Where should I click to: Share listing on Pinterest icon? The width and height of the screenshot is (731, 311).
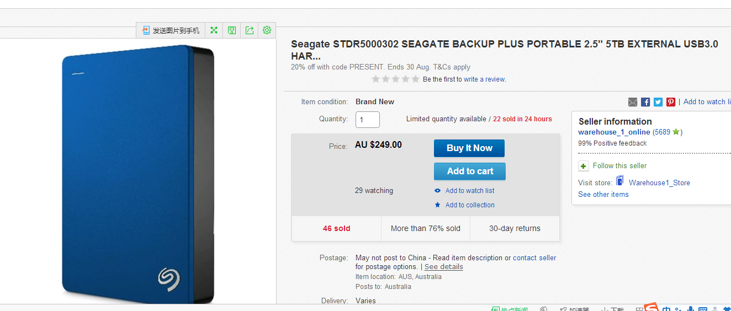[x=671, y=102]
